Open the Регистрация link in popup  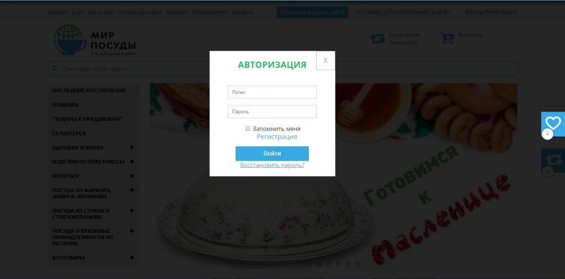[x=277, y=137]
